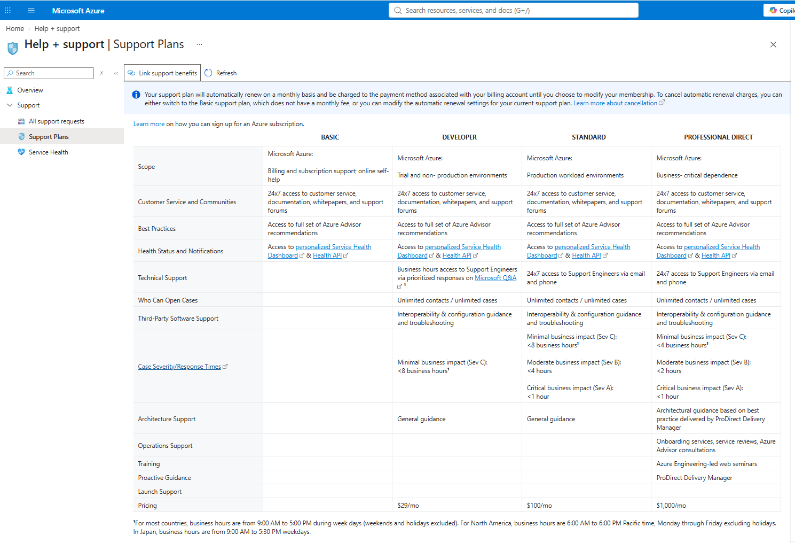Open All support requests in sidebar

click(x=57, y=121)
